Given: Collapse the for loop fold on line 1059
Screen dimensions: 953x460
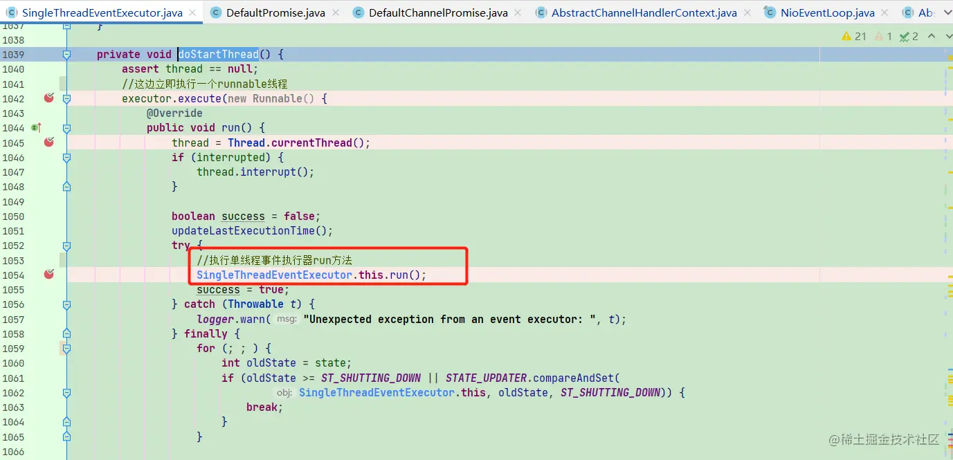Looking at the screenshot, I should 66,349.
